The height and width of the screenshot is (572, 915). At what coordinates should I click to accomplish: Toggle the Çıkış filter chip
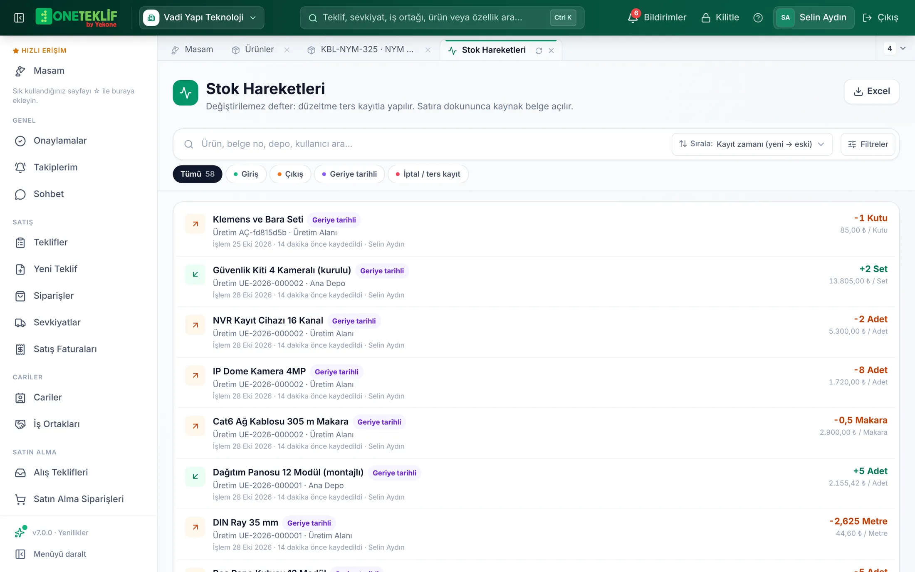point(290,174)
